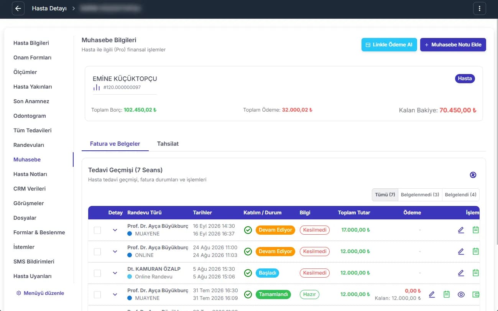Click Kesilmedi badge in 16 Eyl row

315,230
